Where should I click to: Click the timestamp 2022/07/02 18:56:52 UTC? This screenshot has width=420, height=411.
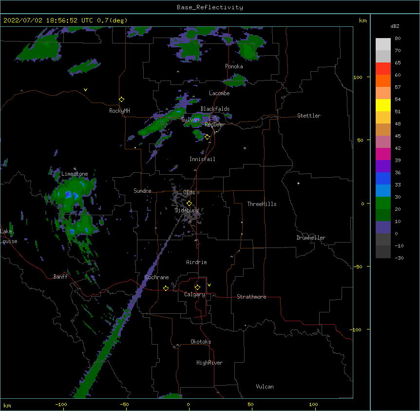tap(48, 21)
